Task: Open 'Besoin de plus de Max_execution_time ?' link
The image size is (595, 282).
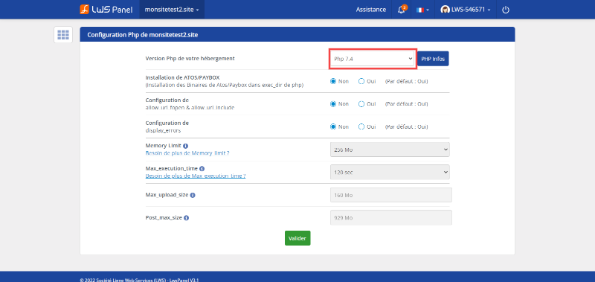Action: pyautogui.click(x=196, y=176)
